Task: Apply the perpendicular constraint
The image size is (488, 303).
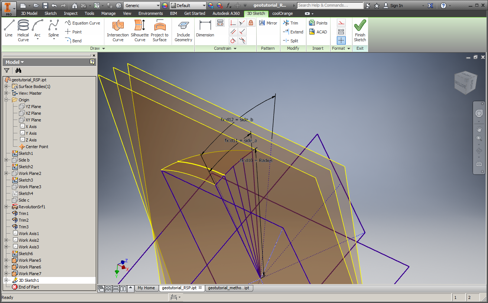Action: point(242,32)
